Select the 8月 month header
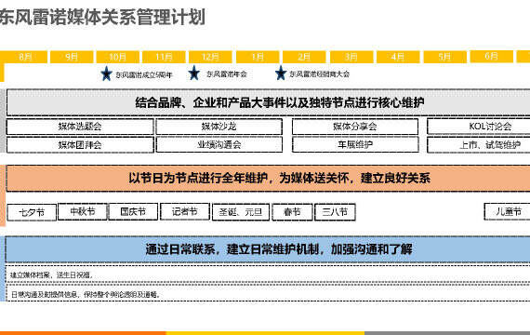 (23, 57)
